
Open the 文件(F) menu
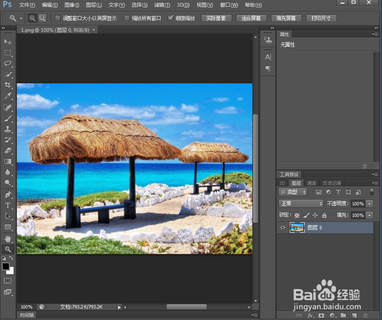pos(27,5)
